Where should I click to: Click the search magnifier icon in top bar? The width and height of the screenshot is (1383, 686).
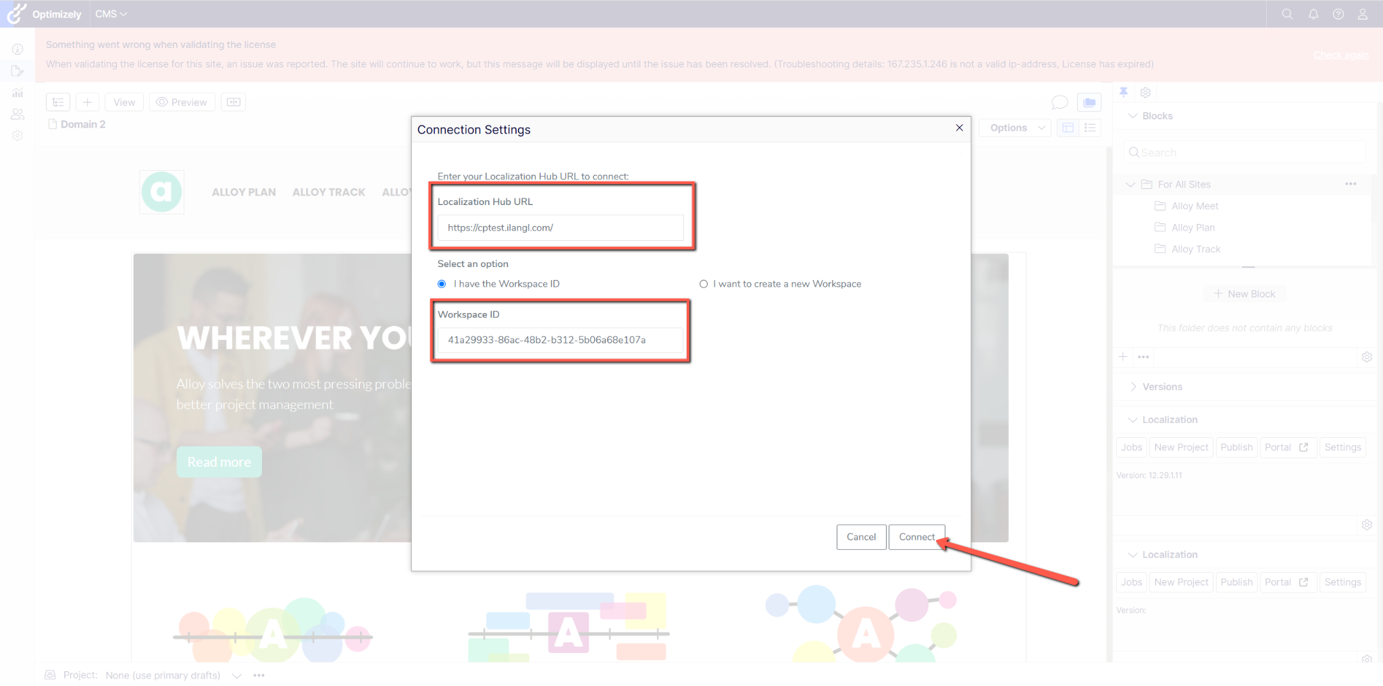[1287, 14]
